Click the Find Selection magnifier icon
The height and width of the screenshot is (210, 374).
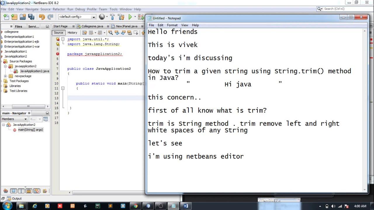110,33
